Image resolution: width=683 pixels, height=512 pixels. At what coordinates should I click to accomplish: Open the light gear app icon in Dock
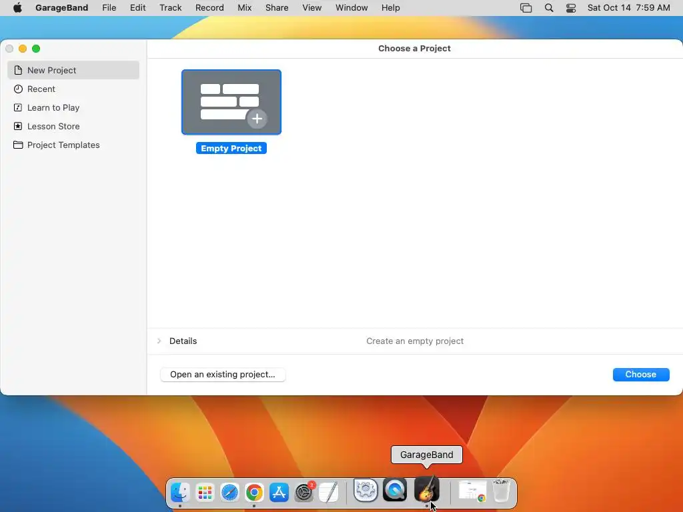pyautogui.click(x=366, y=490)
